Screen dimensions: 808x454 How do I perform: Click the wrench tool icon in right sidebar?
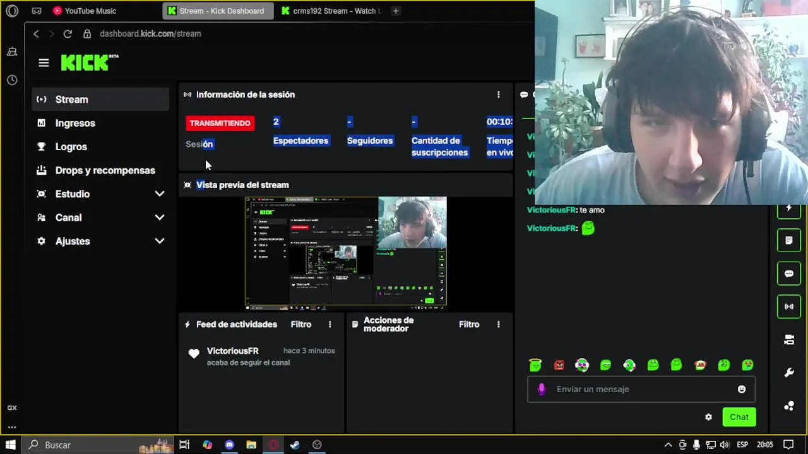789,373
